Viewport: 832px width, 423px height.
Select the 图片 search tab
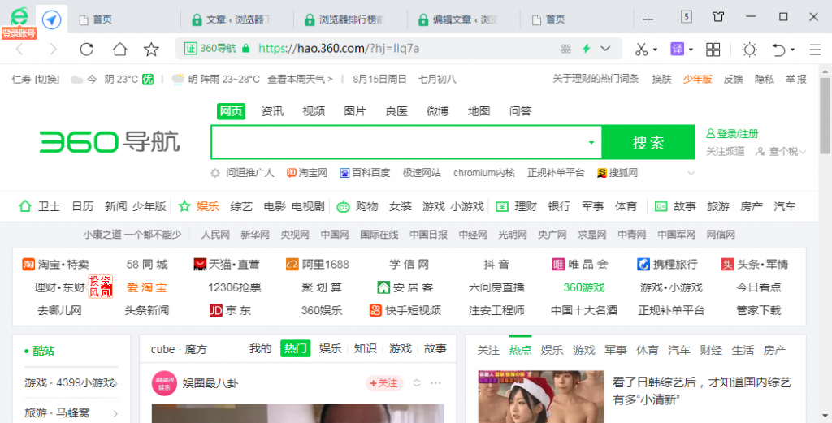click(355, 111)
